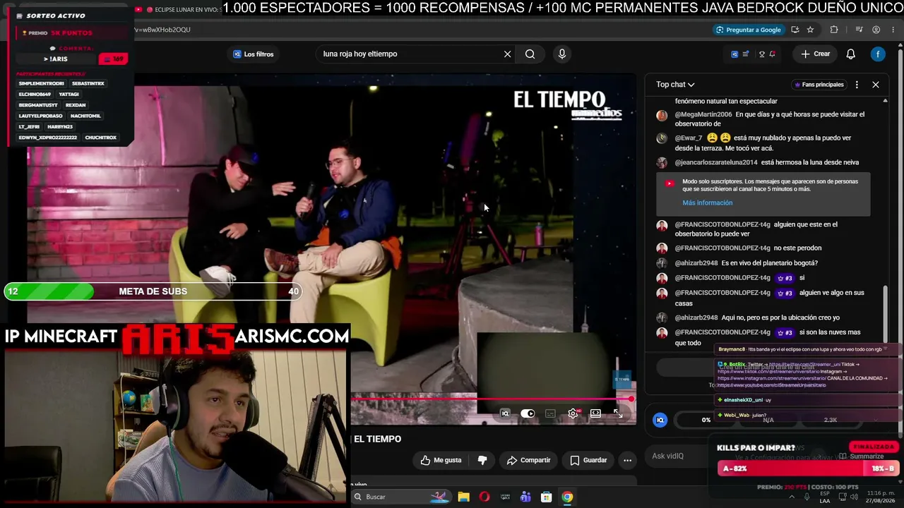Image resolution: width=904 pixels, height=508 pixels.
Task: Open File Explorer from the taskbar
Action: tap(463, 497)
